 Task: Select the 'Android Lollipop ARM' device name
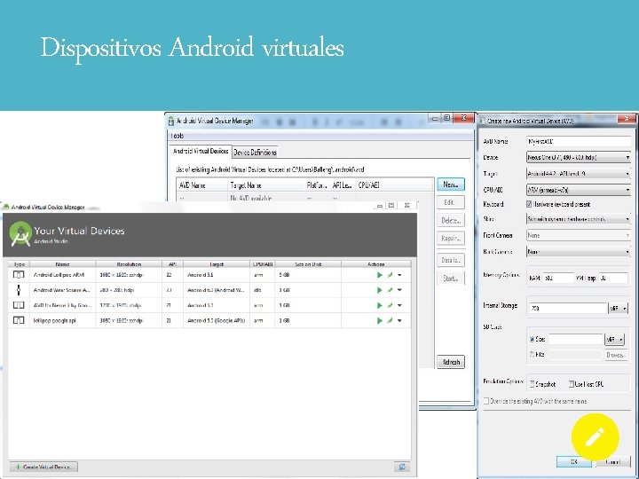tap(59, 275)
